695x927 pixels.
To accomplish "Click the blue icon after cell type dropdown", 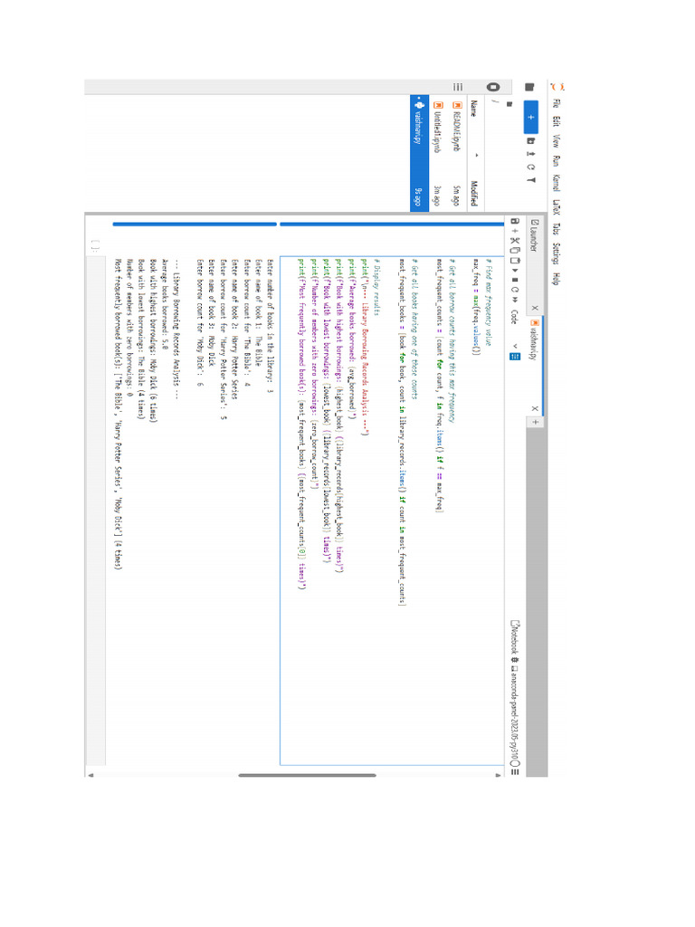I will (514, 357).
